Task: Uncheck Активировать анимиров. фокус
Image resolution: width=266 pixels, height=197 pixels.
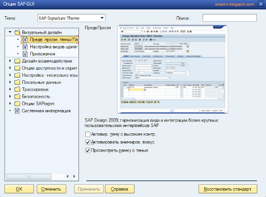Action: coord(88,142)
